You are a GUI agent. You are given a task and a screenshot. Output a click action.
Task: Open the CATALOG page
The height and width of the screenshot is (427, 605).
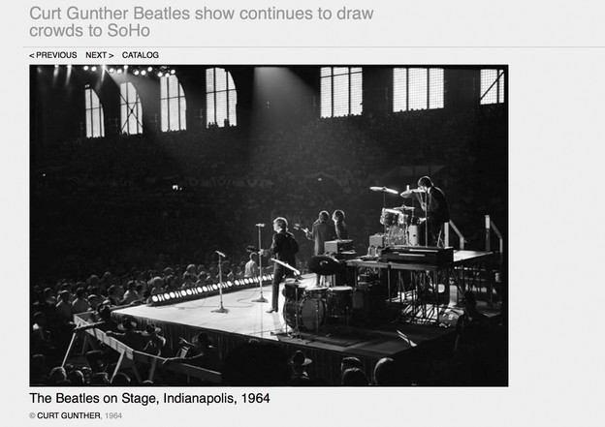tap(140, 55)
